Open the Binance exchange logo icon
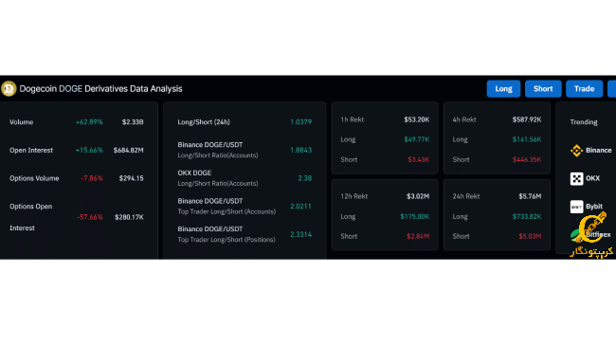The height and width of the screenshot is (346, 616). point(576,150)
